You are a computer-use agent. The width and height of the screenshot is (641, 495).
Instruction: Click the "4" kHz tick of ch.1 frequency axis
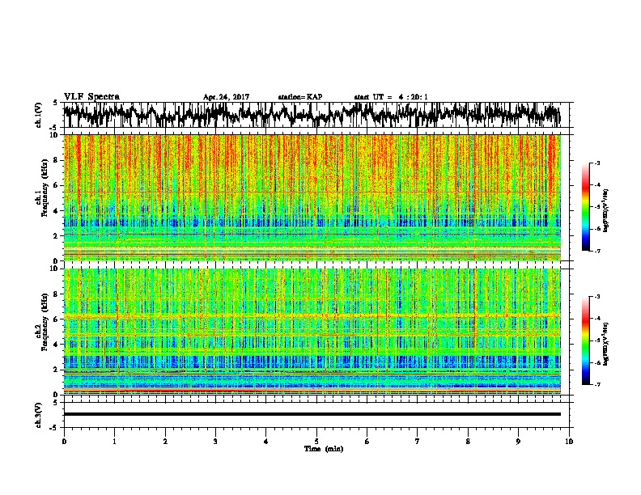(57, 211)
